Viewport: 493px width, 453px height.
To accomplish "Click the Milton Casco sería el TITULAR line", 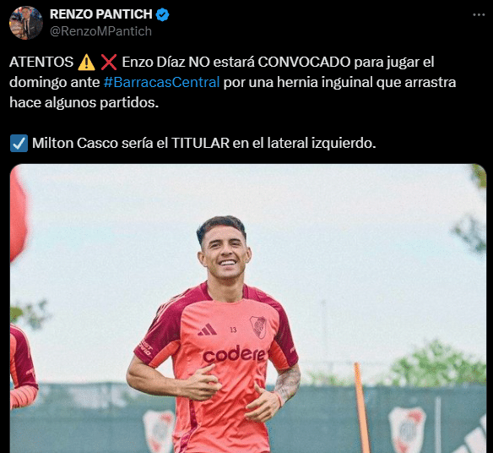I will [204, 143].
